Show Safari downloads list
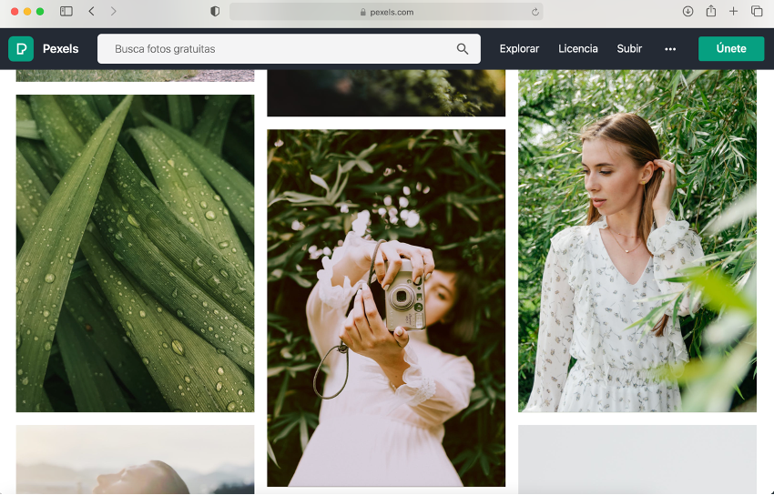This screenshot has width=774, height=495. (x=687, y=11)
